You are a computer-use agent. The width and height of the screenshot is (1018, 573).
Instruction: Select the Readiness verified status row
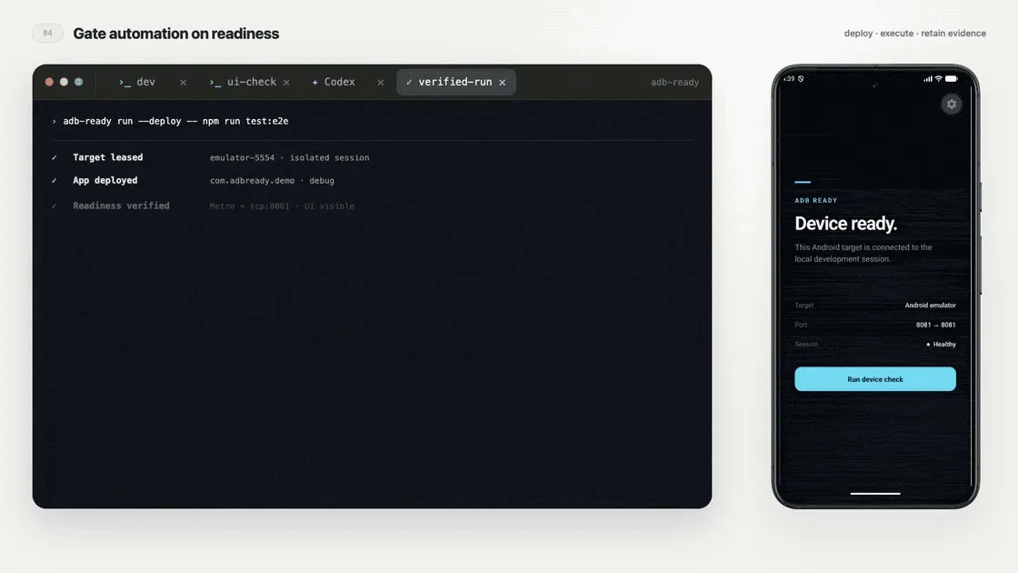click(x=203, y=206)
